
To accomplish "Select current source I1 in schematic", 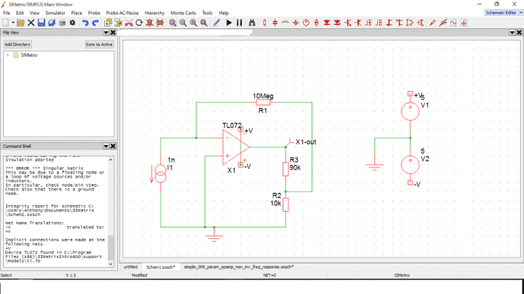I will click(160, 174).
